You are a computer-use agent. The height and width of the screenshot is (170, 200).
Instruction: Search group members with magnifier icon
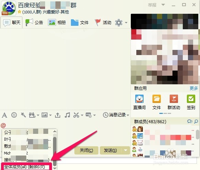pyautogui.click(x=196, y=121)
